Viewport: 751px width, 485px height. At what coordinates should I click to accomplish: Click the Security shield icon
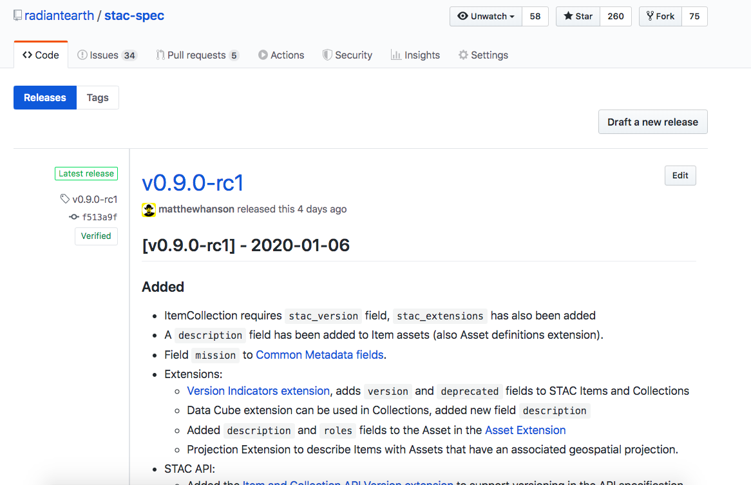point(327,55)
